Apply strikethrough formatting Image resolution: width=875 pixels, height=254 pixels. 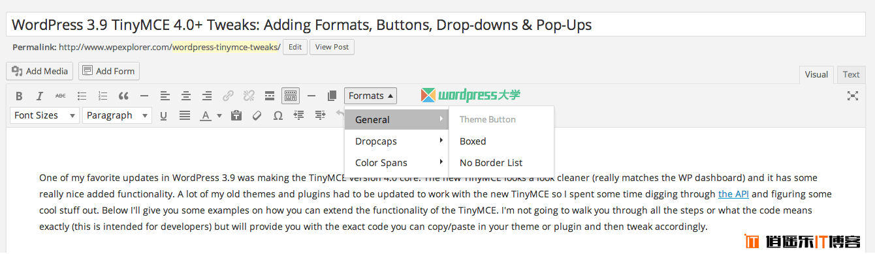pos(60,96)
